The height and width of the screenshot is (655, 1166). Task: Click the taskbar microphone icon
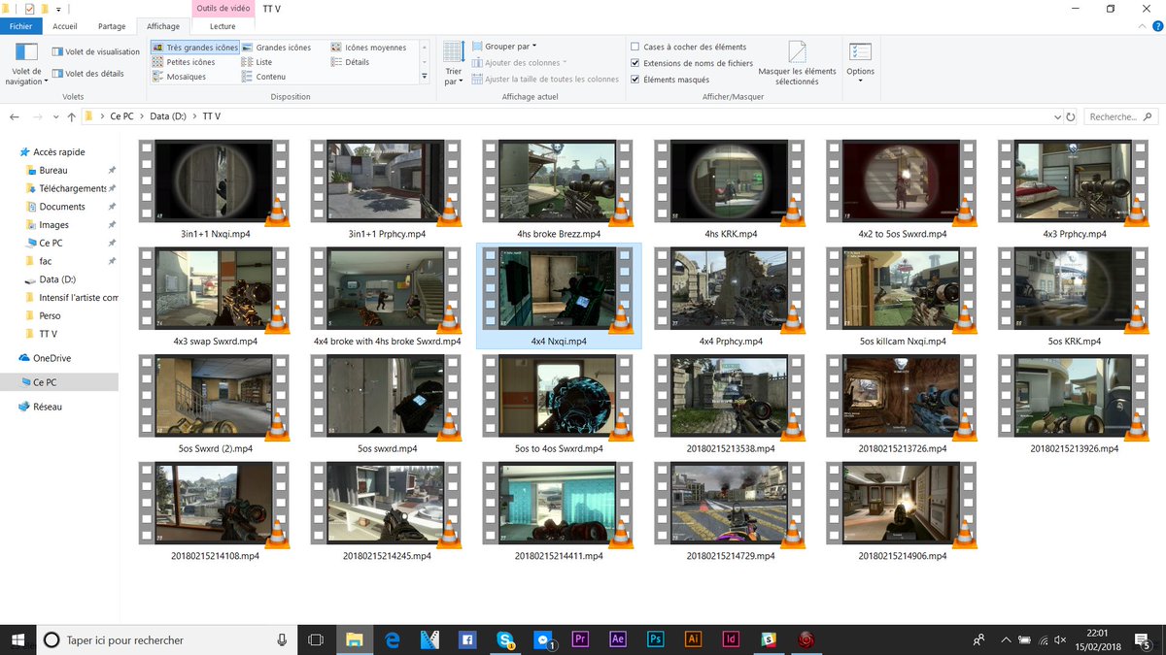(x=282, y=639)
